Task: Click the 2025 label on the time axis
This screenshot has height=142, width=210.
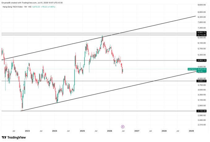Action: pyautogui.click(x=82, y=131)
